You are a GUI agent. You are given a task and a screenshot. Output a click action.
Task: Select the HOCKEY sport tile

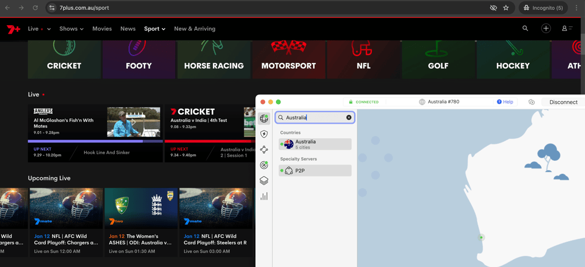(x=513, y=59)
